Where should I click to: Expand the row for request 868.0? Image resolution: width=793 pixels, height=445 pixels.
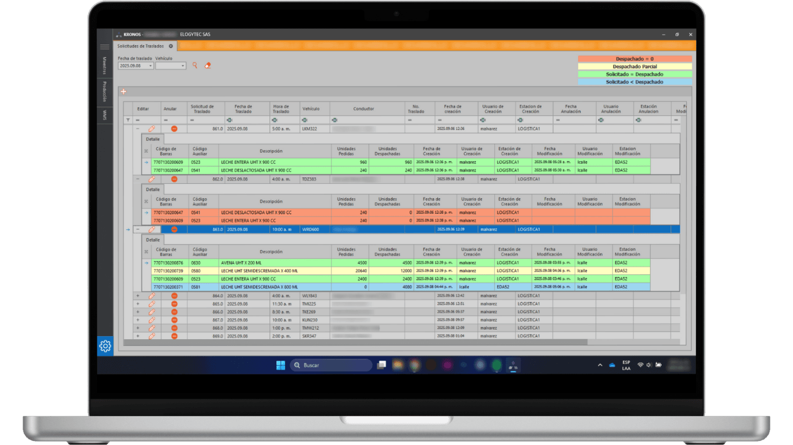click(x=138, y=328)
